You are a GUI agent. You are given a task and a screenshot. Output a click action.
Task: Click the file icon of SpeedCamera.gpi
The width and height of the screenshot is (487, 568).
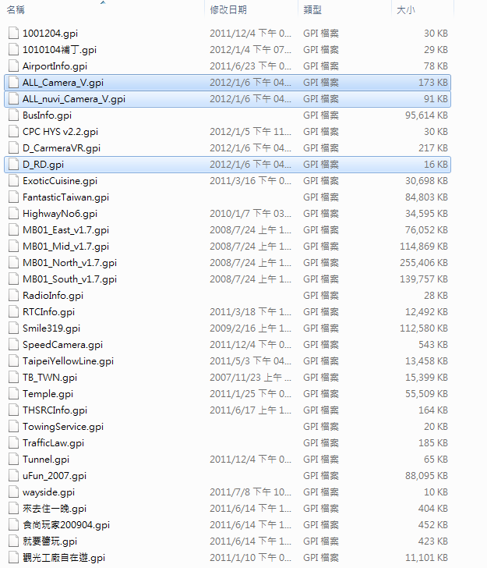click(x=14, y=345)
